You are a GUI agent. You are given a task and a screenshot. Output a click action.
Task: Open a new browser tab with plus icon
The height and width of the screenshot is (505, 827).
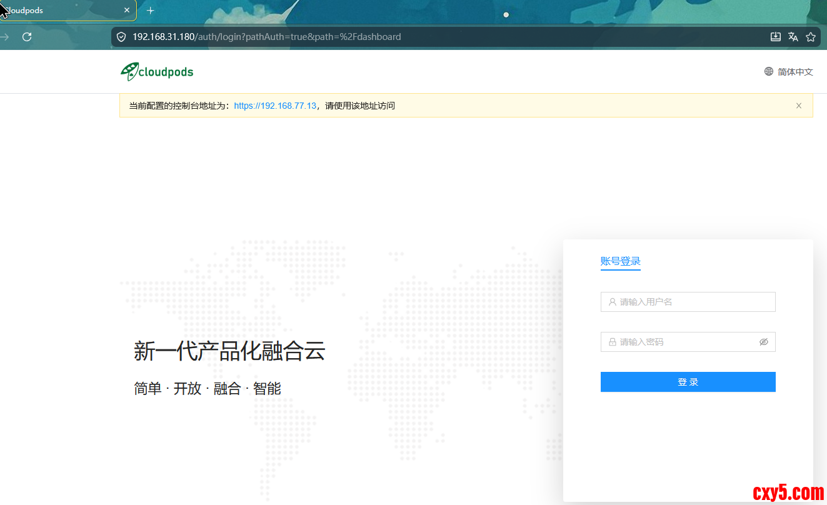150,11
